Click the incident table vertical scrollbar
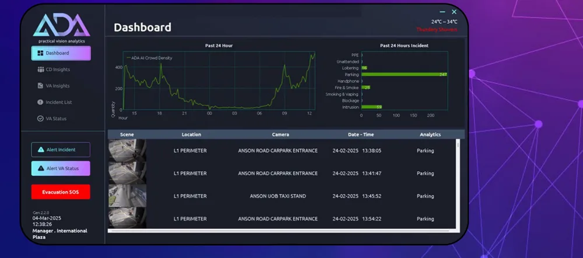 click(x=458, y=184)
